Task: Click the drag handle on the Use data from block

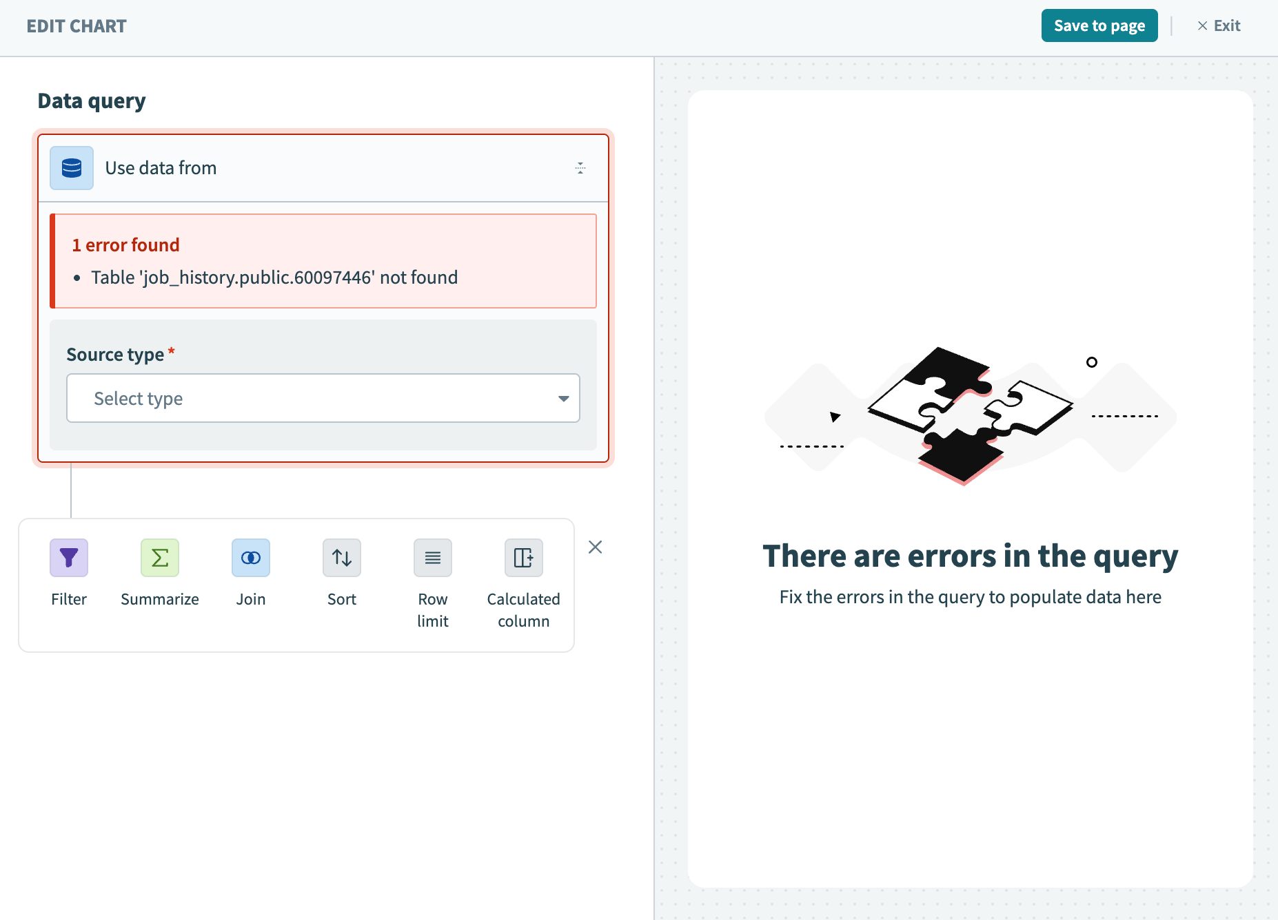Action: (x=580, y=167)
